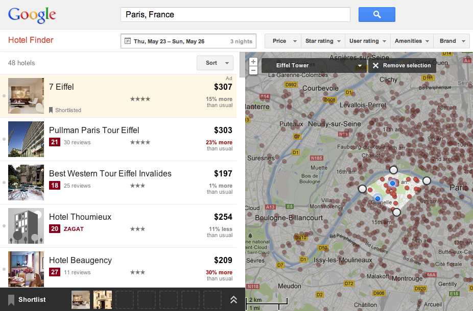Open the Price filter dropdown
Viewport: 473px width, 311px height.
pos(283,41)
